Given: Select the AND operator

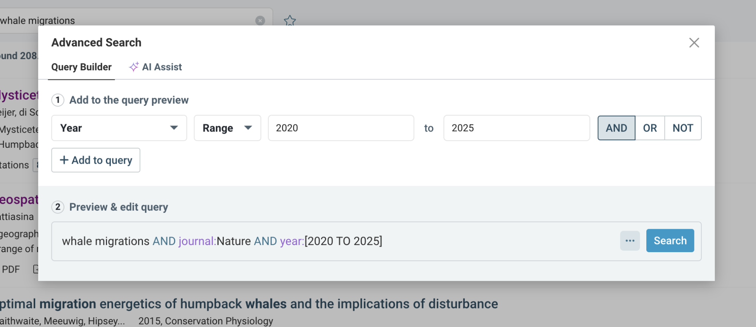Looking at the screenshot, I should click(x=616, y=128).
